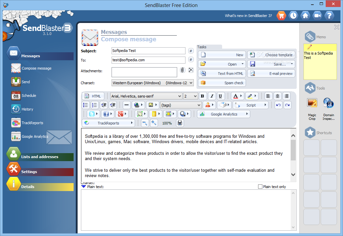Open the help question mark icon
This screenshot has height=236, width=343.
point(329,16)
